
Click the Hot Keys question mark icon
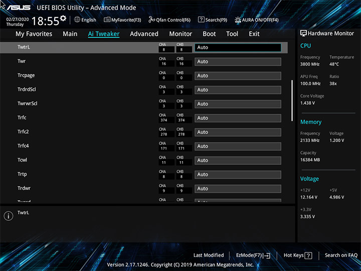click(308, 255)
